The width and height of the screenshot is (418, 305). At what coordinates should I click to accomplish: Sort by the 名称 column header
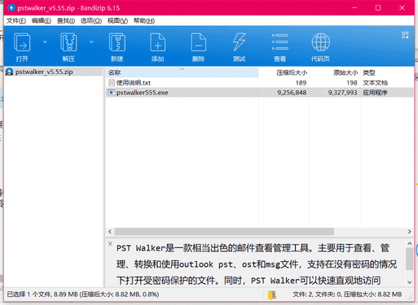coord(182,72)
